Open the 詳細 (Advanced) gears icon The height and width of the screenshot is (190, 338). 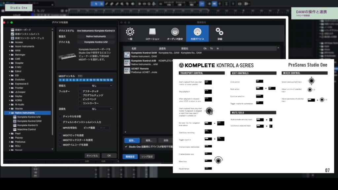pos(220,34)
